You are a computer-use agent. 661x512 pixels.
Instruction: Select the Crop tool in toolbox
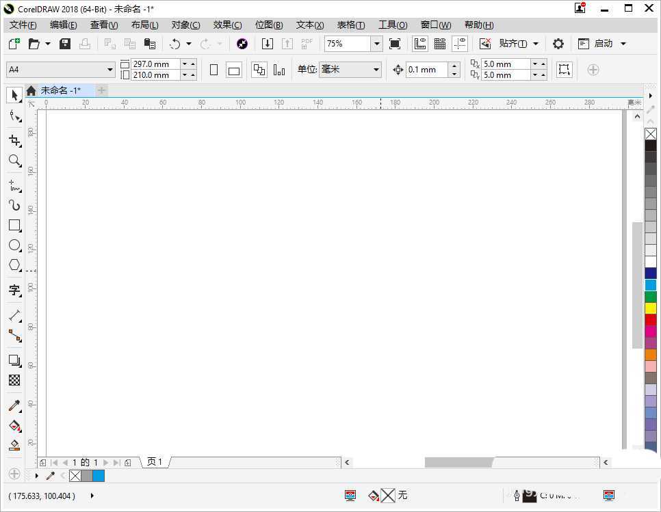pyautogui.click(x=14, y=140)
